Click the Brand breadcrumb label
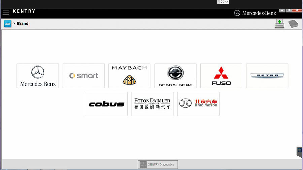 [23, 24]
